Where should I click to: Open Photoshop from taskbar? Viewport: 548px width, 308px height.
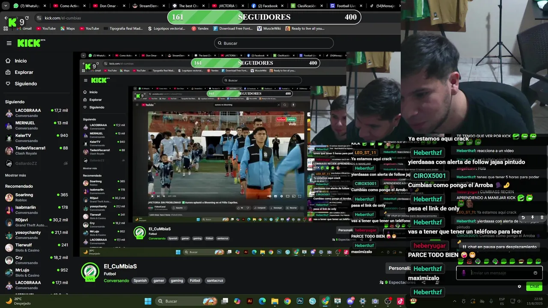tap(300, 301)
